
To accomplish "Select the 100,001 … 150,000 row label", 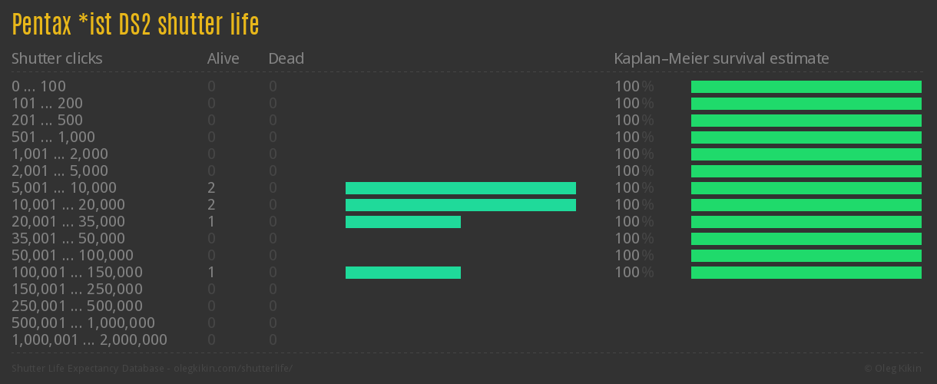I will [x=77, y=273].
